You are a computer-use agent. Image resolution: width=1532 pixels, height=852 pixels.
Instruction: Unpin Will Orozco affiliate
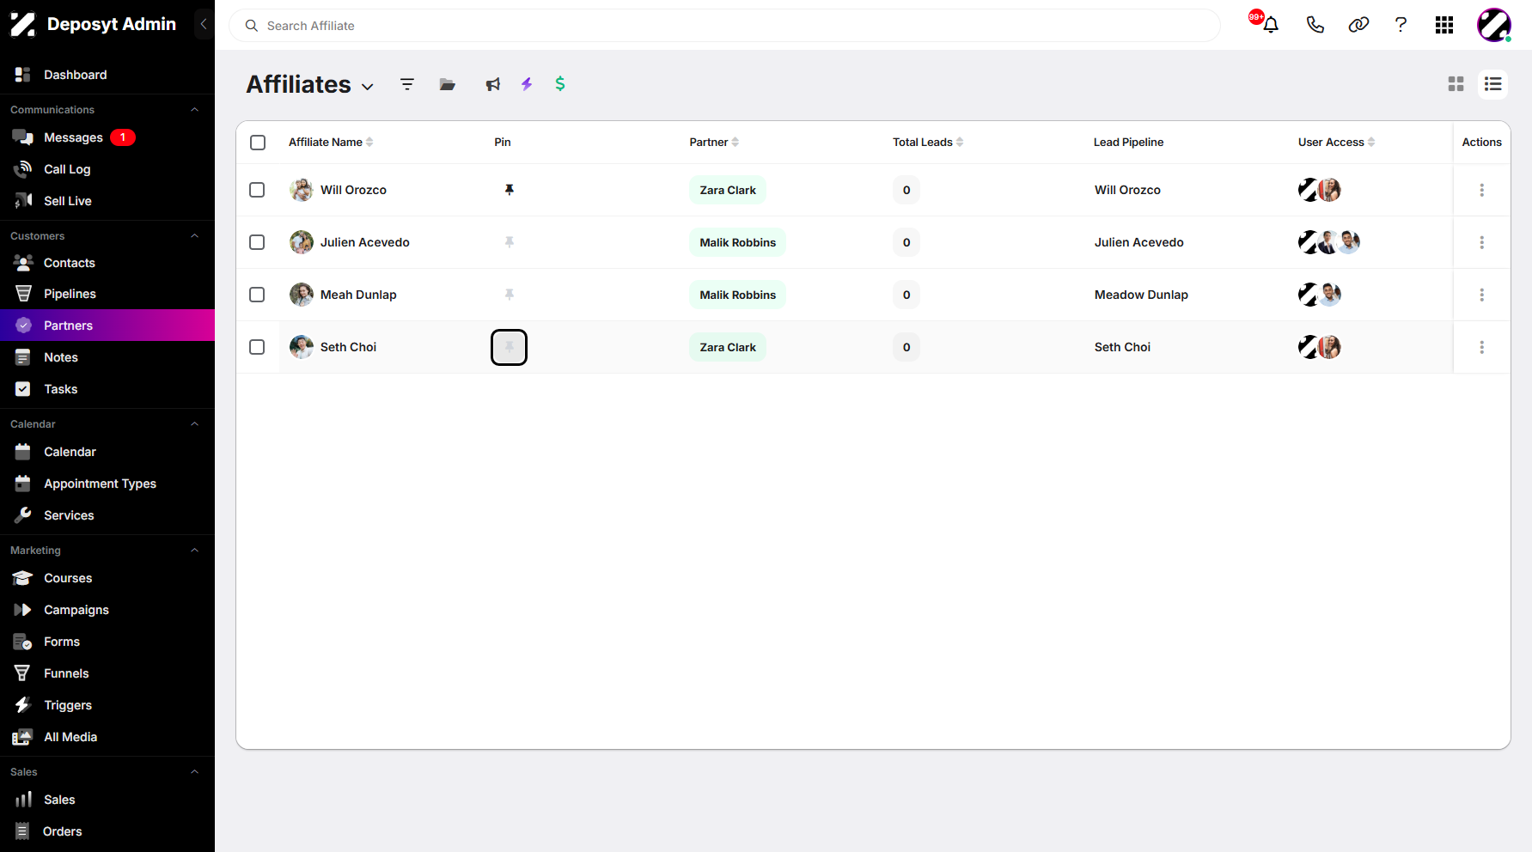pos(509,190)
